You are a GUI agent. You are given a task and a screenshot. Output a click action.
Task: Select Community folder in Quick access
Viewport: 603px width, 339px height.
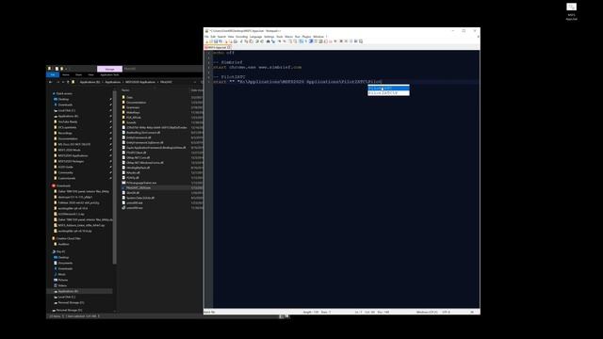click(65, 172)
